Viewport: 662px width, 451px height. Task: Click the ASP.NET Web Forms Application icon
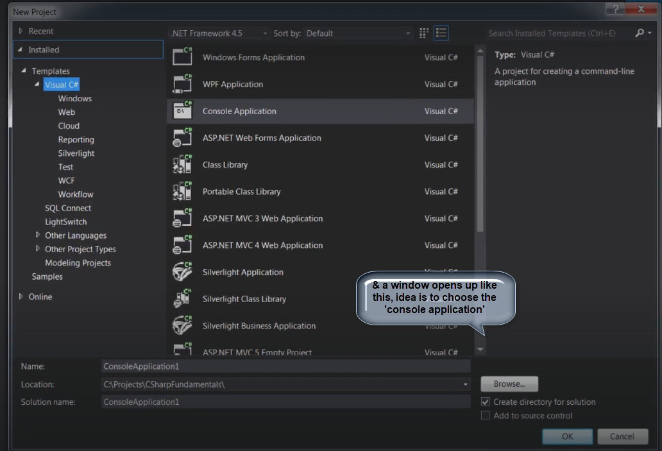pyautogui.click(x=182, y=138)
